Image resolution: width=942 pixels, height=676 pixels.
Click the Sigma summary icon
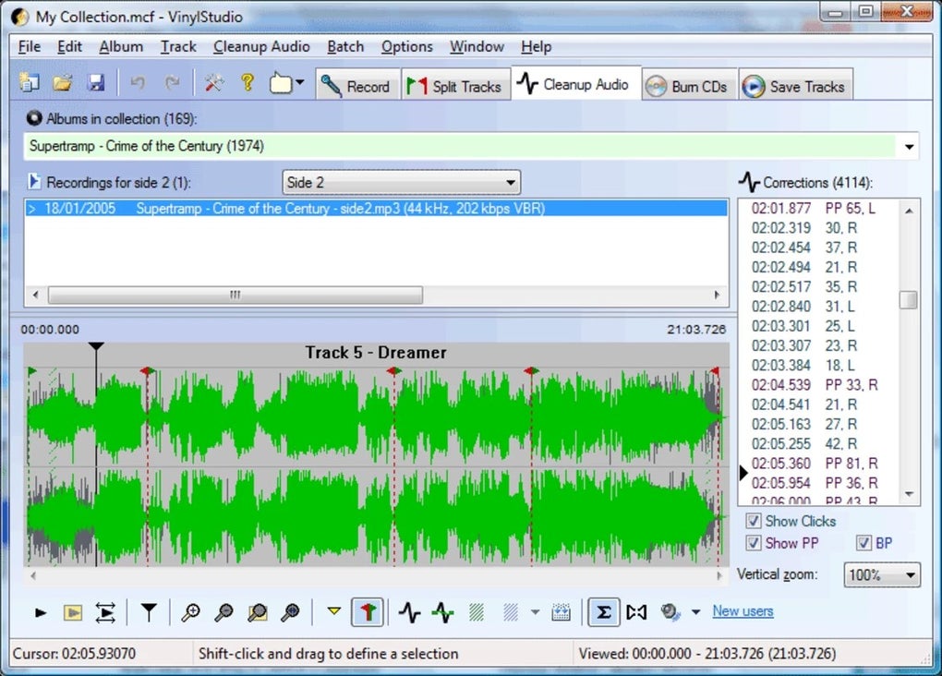pyautogui.click(x=604, y=612)
